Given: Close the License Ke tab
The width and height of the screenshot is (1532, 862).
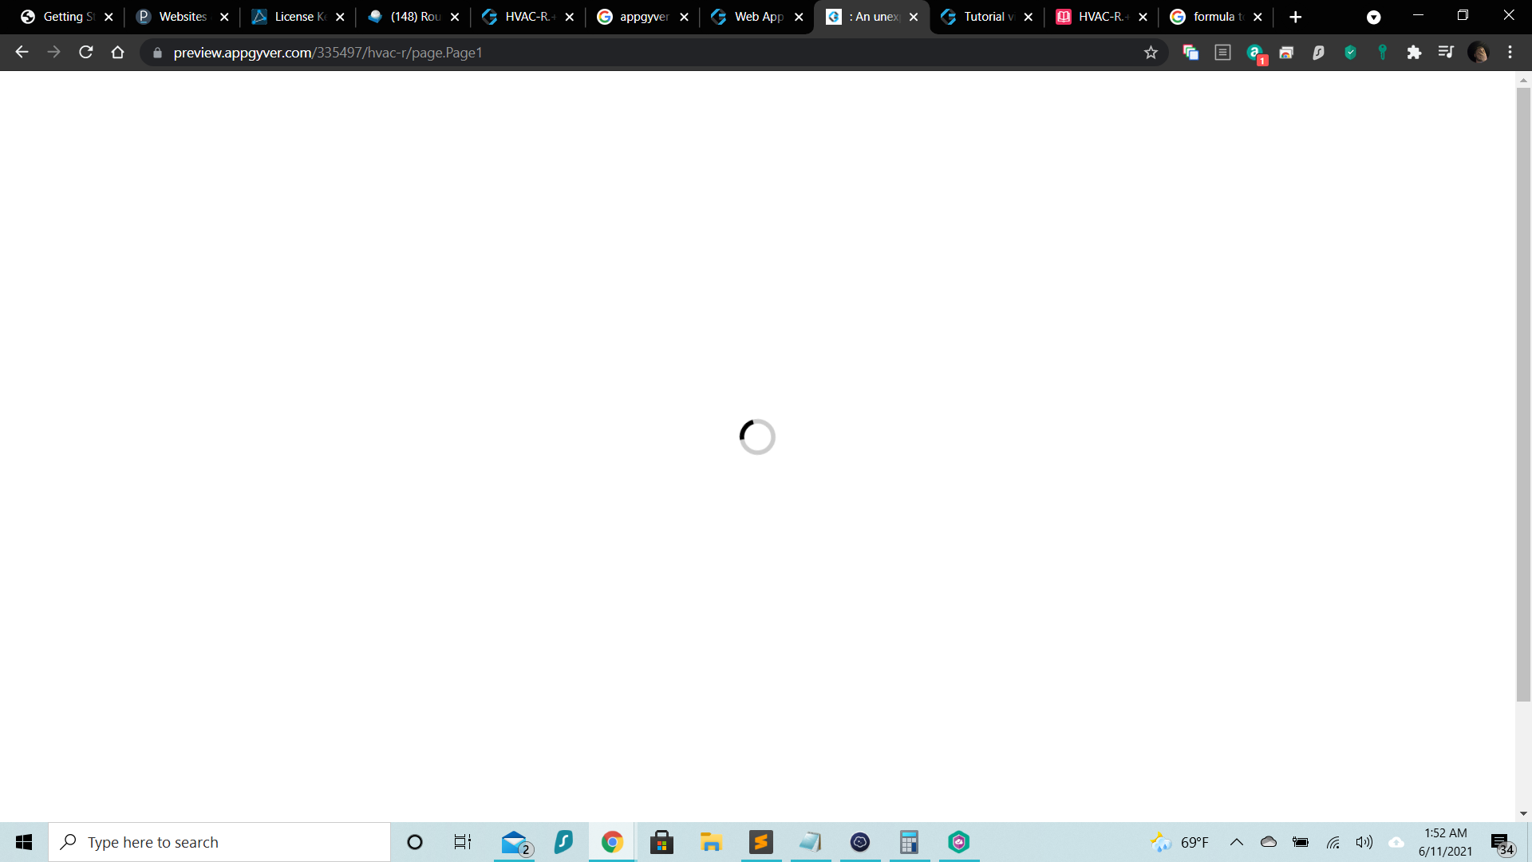Looking at the screenshot, I should coord(340,17).
